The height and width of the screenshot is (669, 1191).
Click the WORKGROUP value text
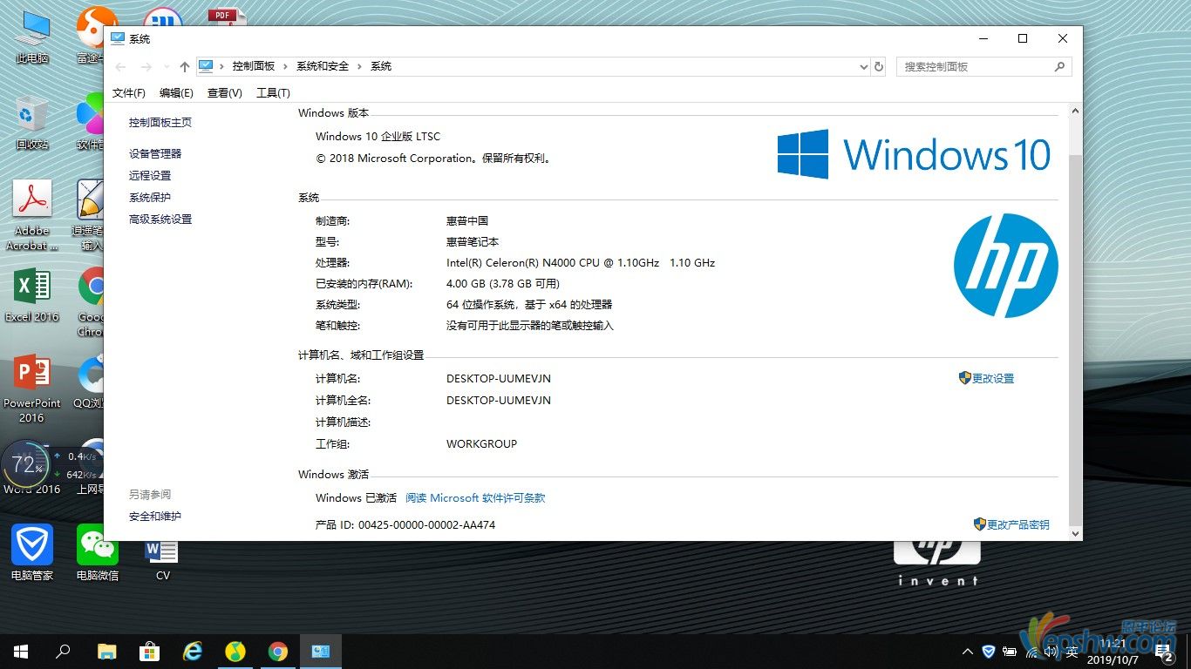(x=482, y=444)
